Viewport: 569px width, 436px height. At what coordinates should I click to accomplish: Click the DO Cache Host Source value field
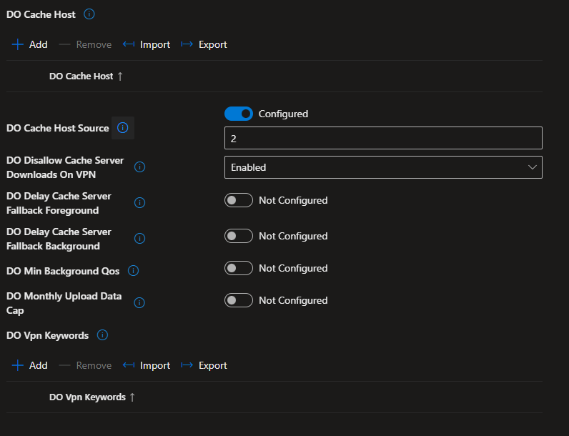pos(383,138)
